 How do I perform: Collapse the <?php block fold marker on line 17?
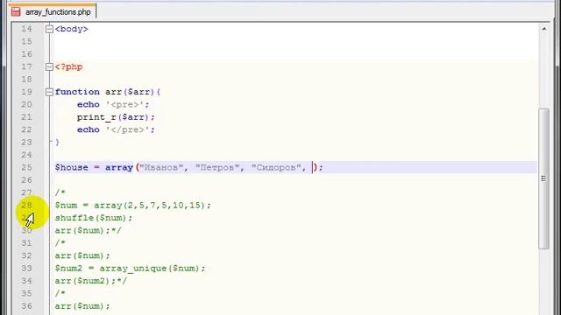[x=49, y=66]
